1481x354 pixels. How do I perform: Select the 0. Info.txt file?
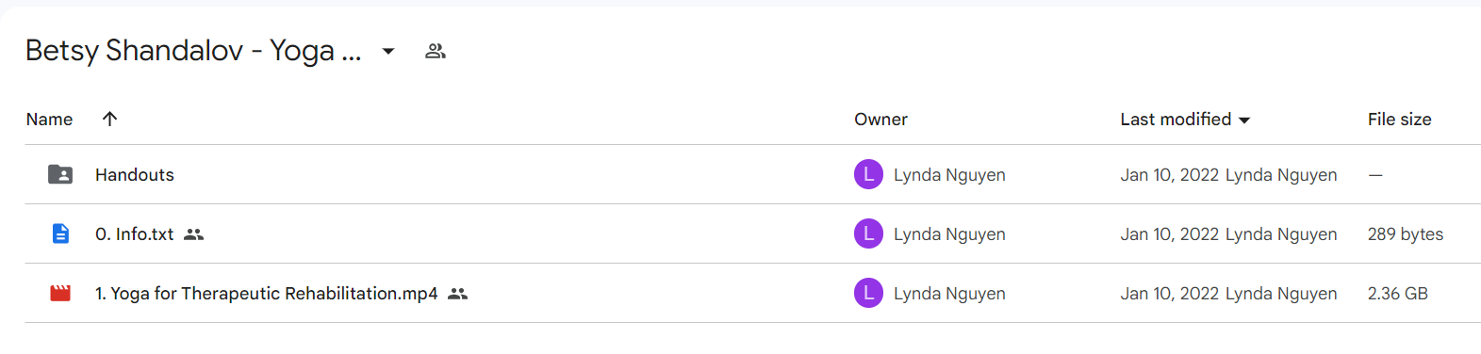pyautogui.click(x=134, y=234)
